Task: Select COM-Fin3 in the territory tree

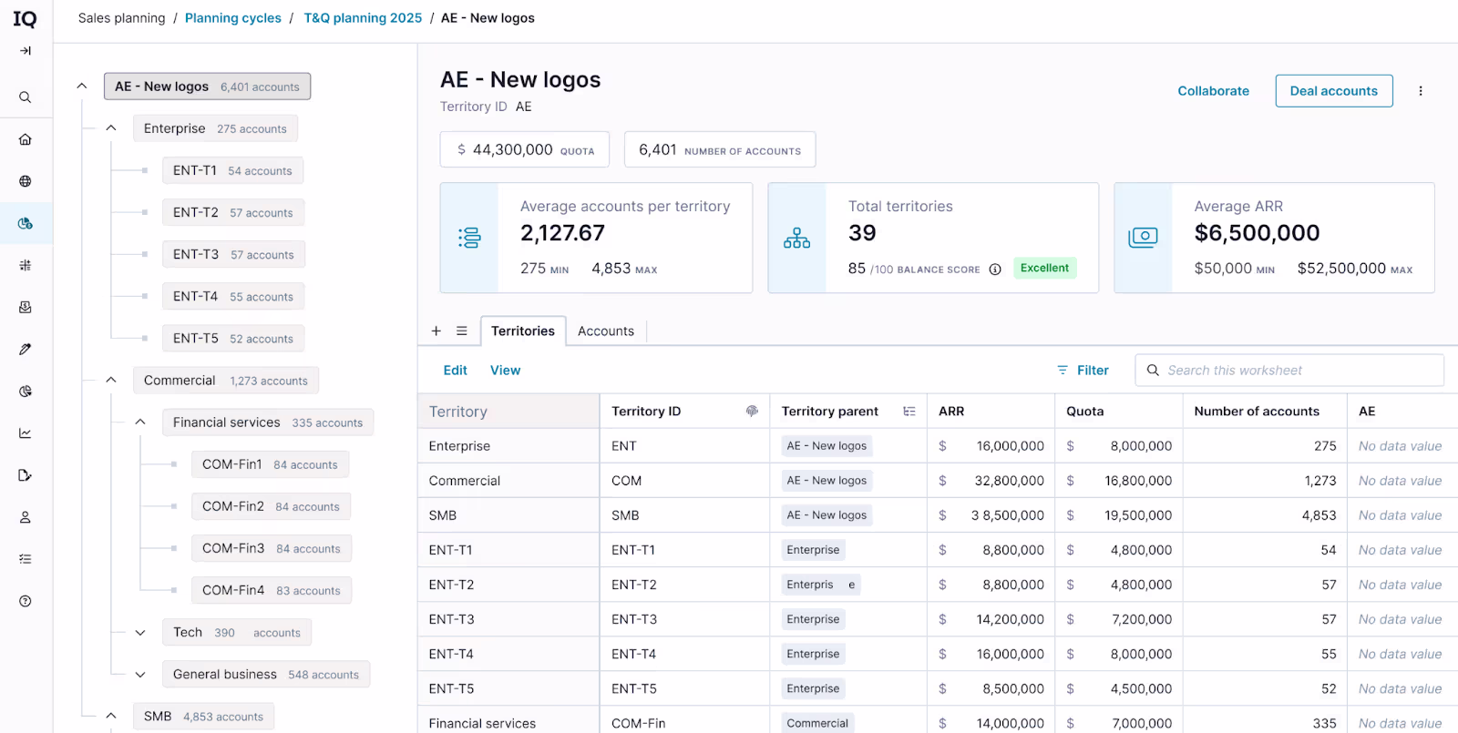Action: (x=272, y=549)
